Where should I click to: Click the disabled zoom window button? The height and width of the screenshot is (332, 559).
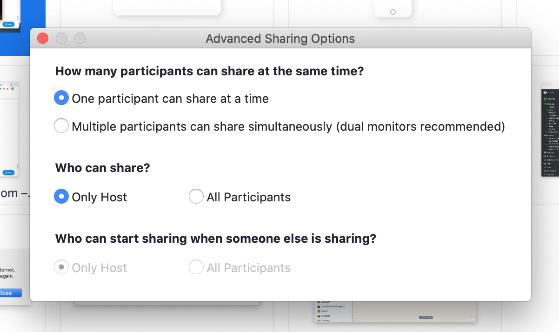click(x=80, y=38)
